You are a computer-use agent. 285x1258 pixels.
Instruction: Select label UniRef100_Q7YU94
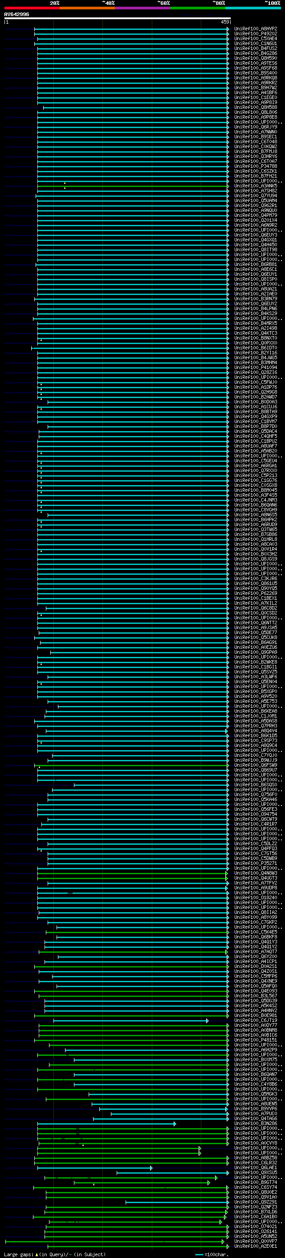256,195
